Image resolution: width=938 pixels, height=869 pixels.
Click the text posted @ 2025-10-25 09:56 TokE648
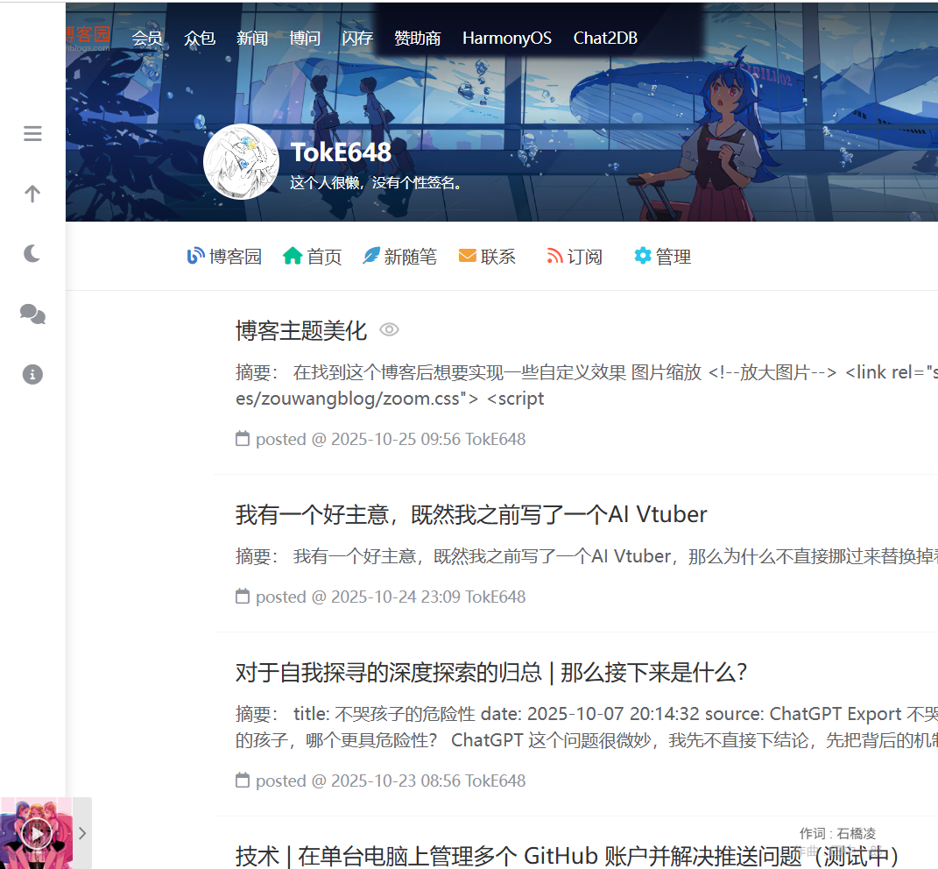[x=391, y=439]
